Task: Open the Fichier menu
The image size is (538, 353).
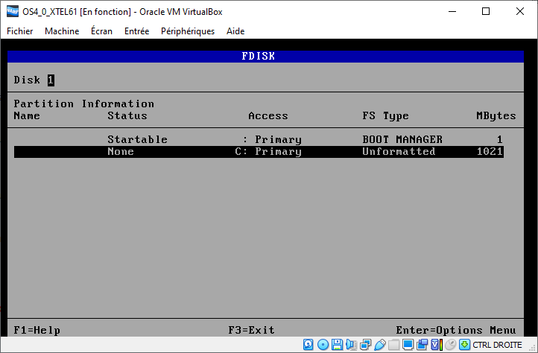Action: pyautogui.click(x=20, y=31)
